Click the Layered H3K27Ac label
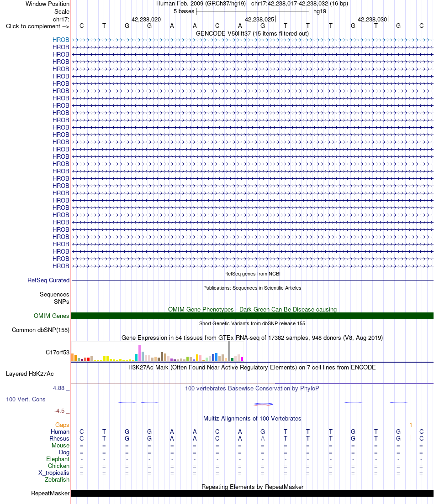Image resolution: width=434 pixels, height=504 pixels. [x=30, y=374]
